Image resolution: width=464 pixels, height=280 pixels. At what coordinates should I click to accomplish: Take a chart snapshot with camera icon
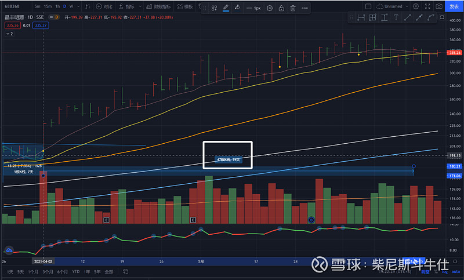tap(439, 6)
